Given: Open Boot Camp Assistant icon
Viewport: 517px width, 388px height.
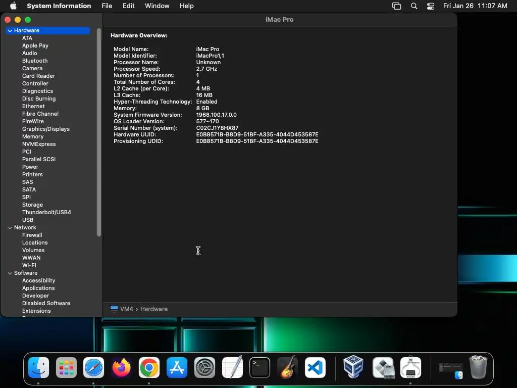Looking at the screenshot, I should (x=383, y=367).
